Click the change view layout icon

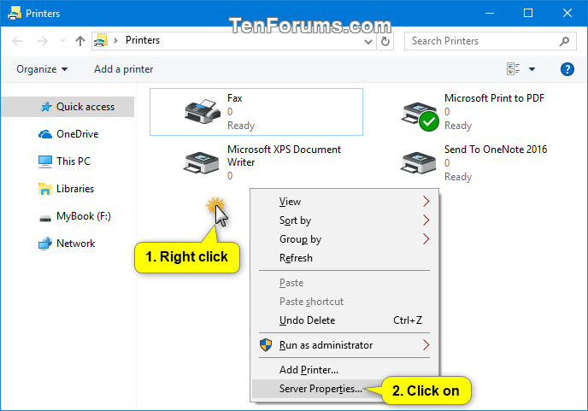tap(513, 69)
